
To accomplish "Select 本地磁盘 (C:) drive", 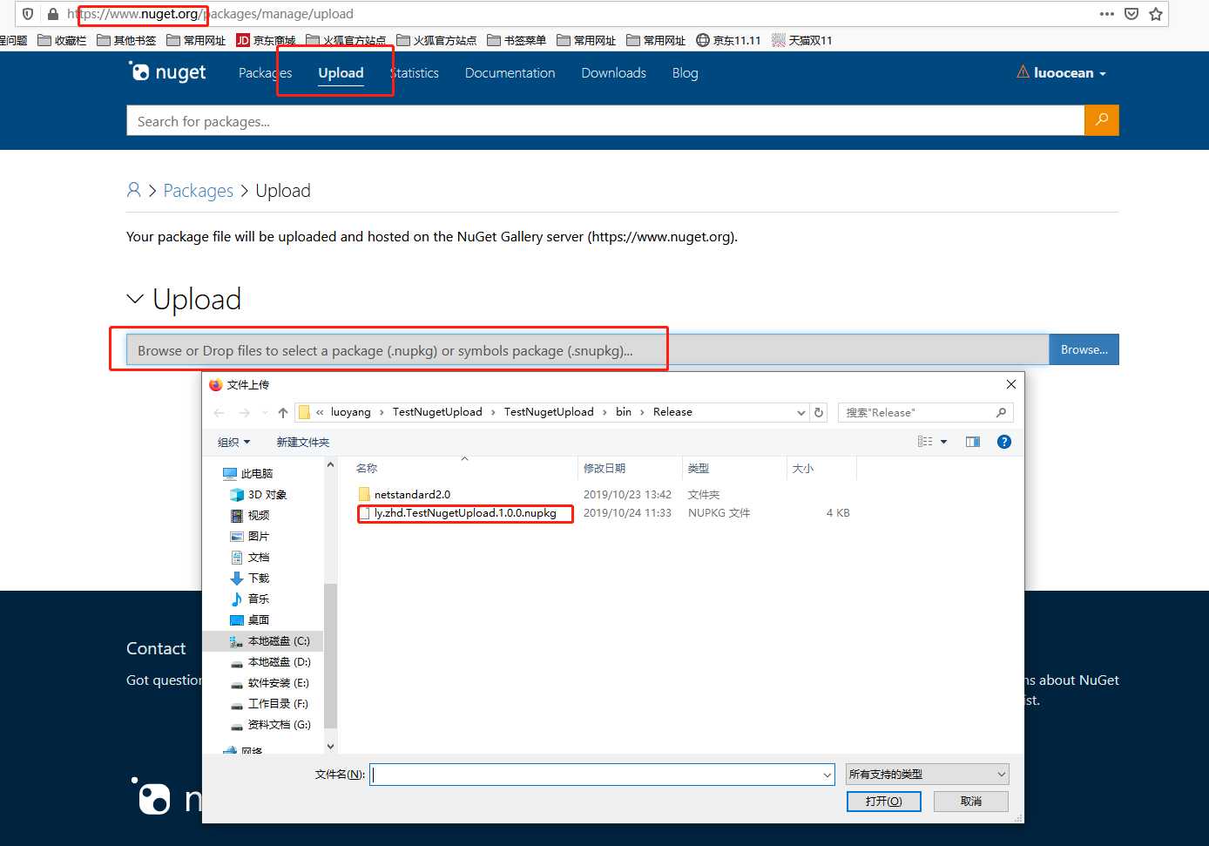I will 270,640.
